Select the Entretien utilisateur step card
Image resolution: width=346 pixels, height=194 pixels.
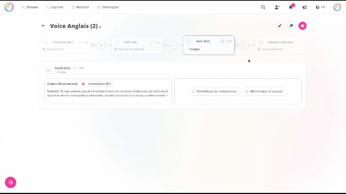coord(281,45)
